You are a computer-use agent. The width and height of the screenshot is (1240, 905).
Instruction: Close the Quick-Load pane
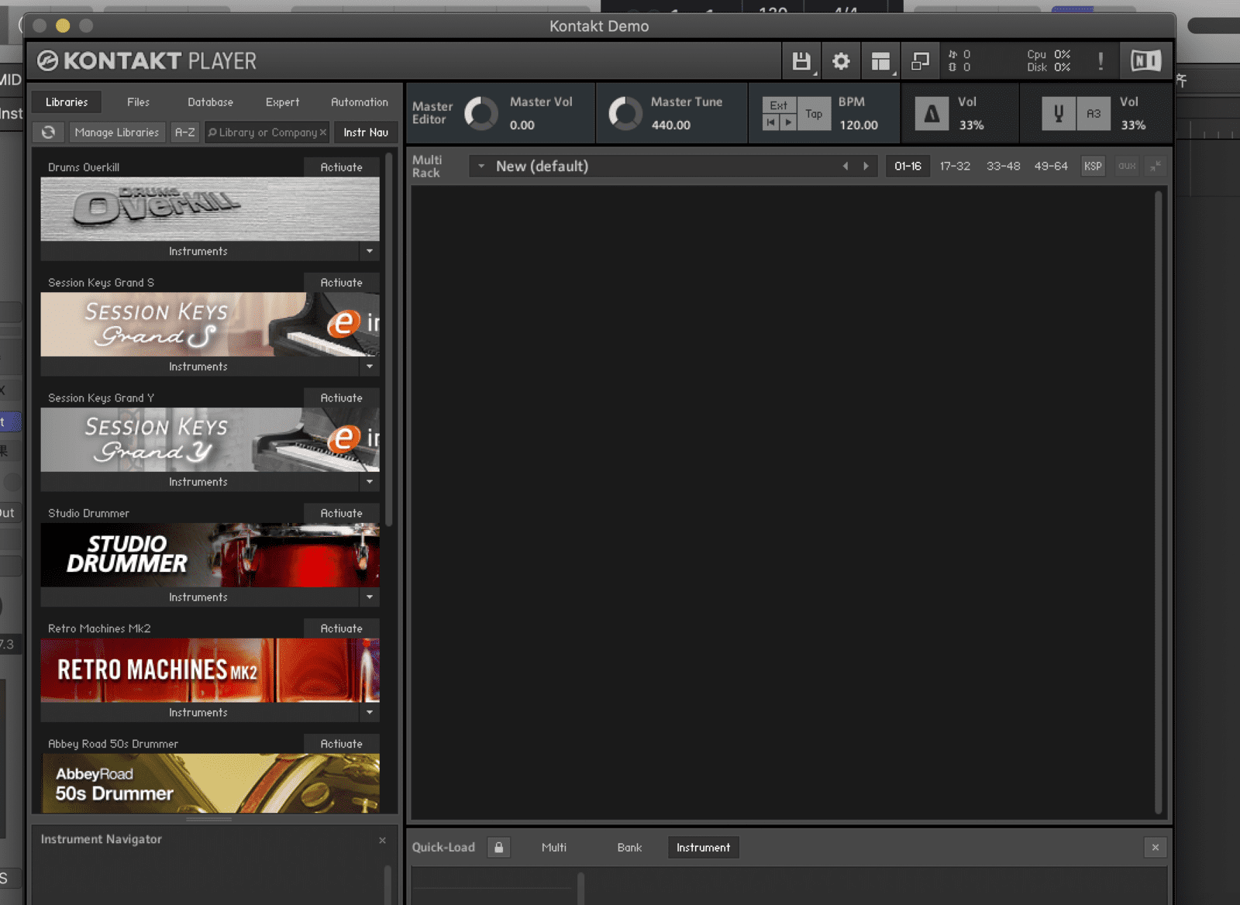(x=1155, y=848)
